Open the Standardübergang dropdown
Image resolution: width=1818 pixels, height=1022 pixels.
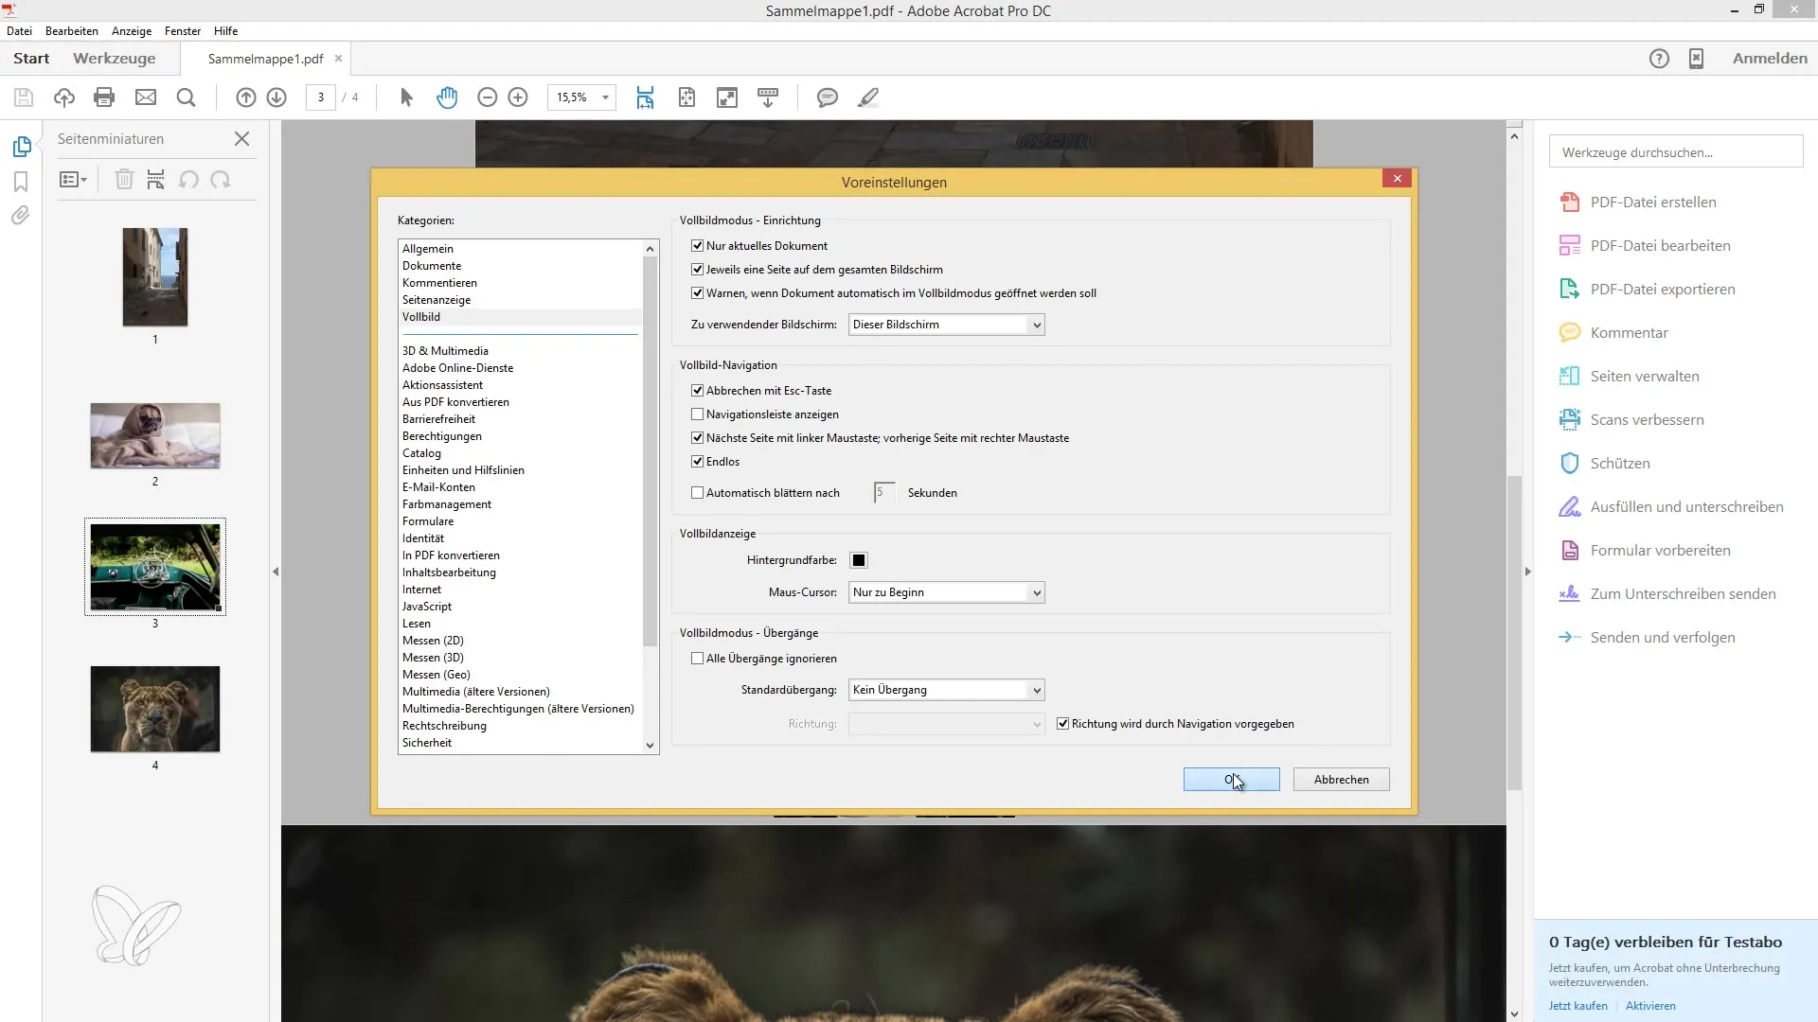[x=946, y=690]
